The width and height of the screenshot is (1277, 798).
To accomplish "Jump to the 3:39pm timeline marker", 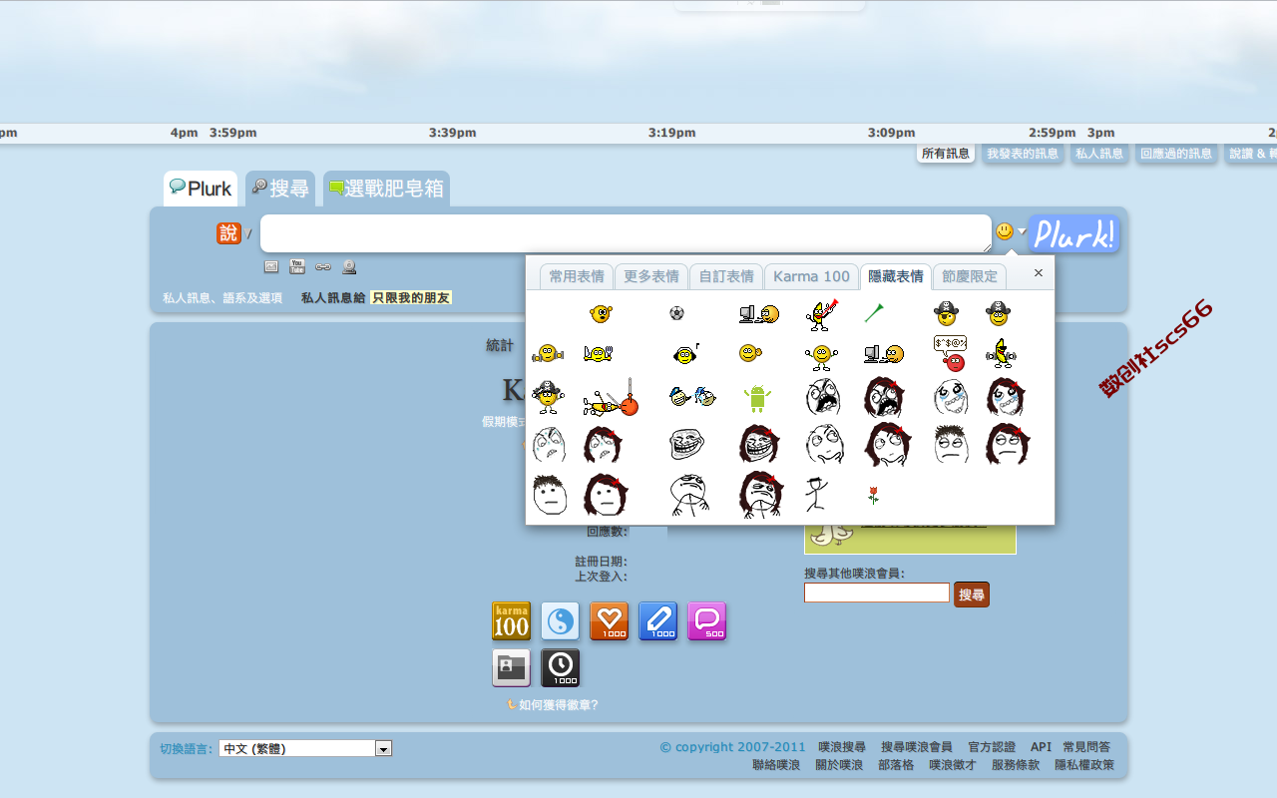I will (452, 133).
